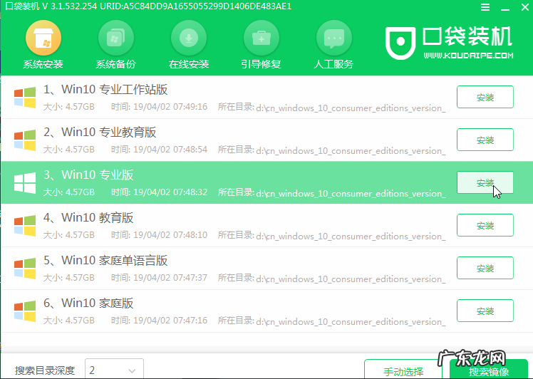Select row title 4、Win10 教育版
533x379 pixels.
(x=88, y=218)
